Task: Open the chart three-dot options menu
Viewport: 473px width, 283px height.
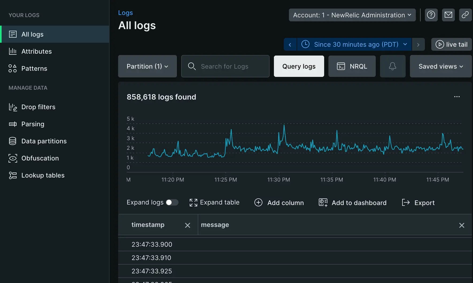Action: pyautogui.click(x=457, y=97)
